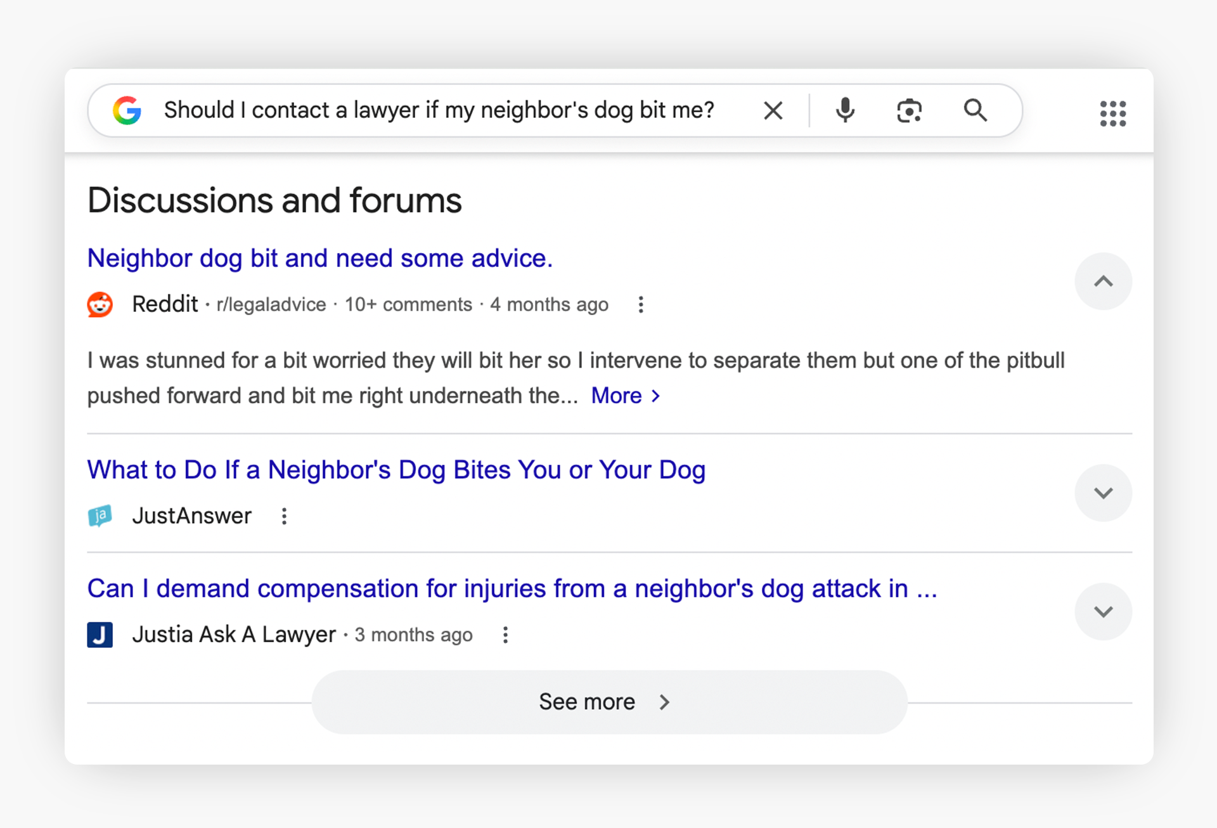Click the See more button
Screen dimensions: 1217x828
click(607, 701)
